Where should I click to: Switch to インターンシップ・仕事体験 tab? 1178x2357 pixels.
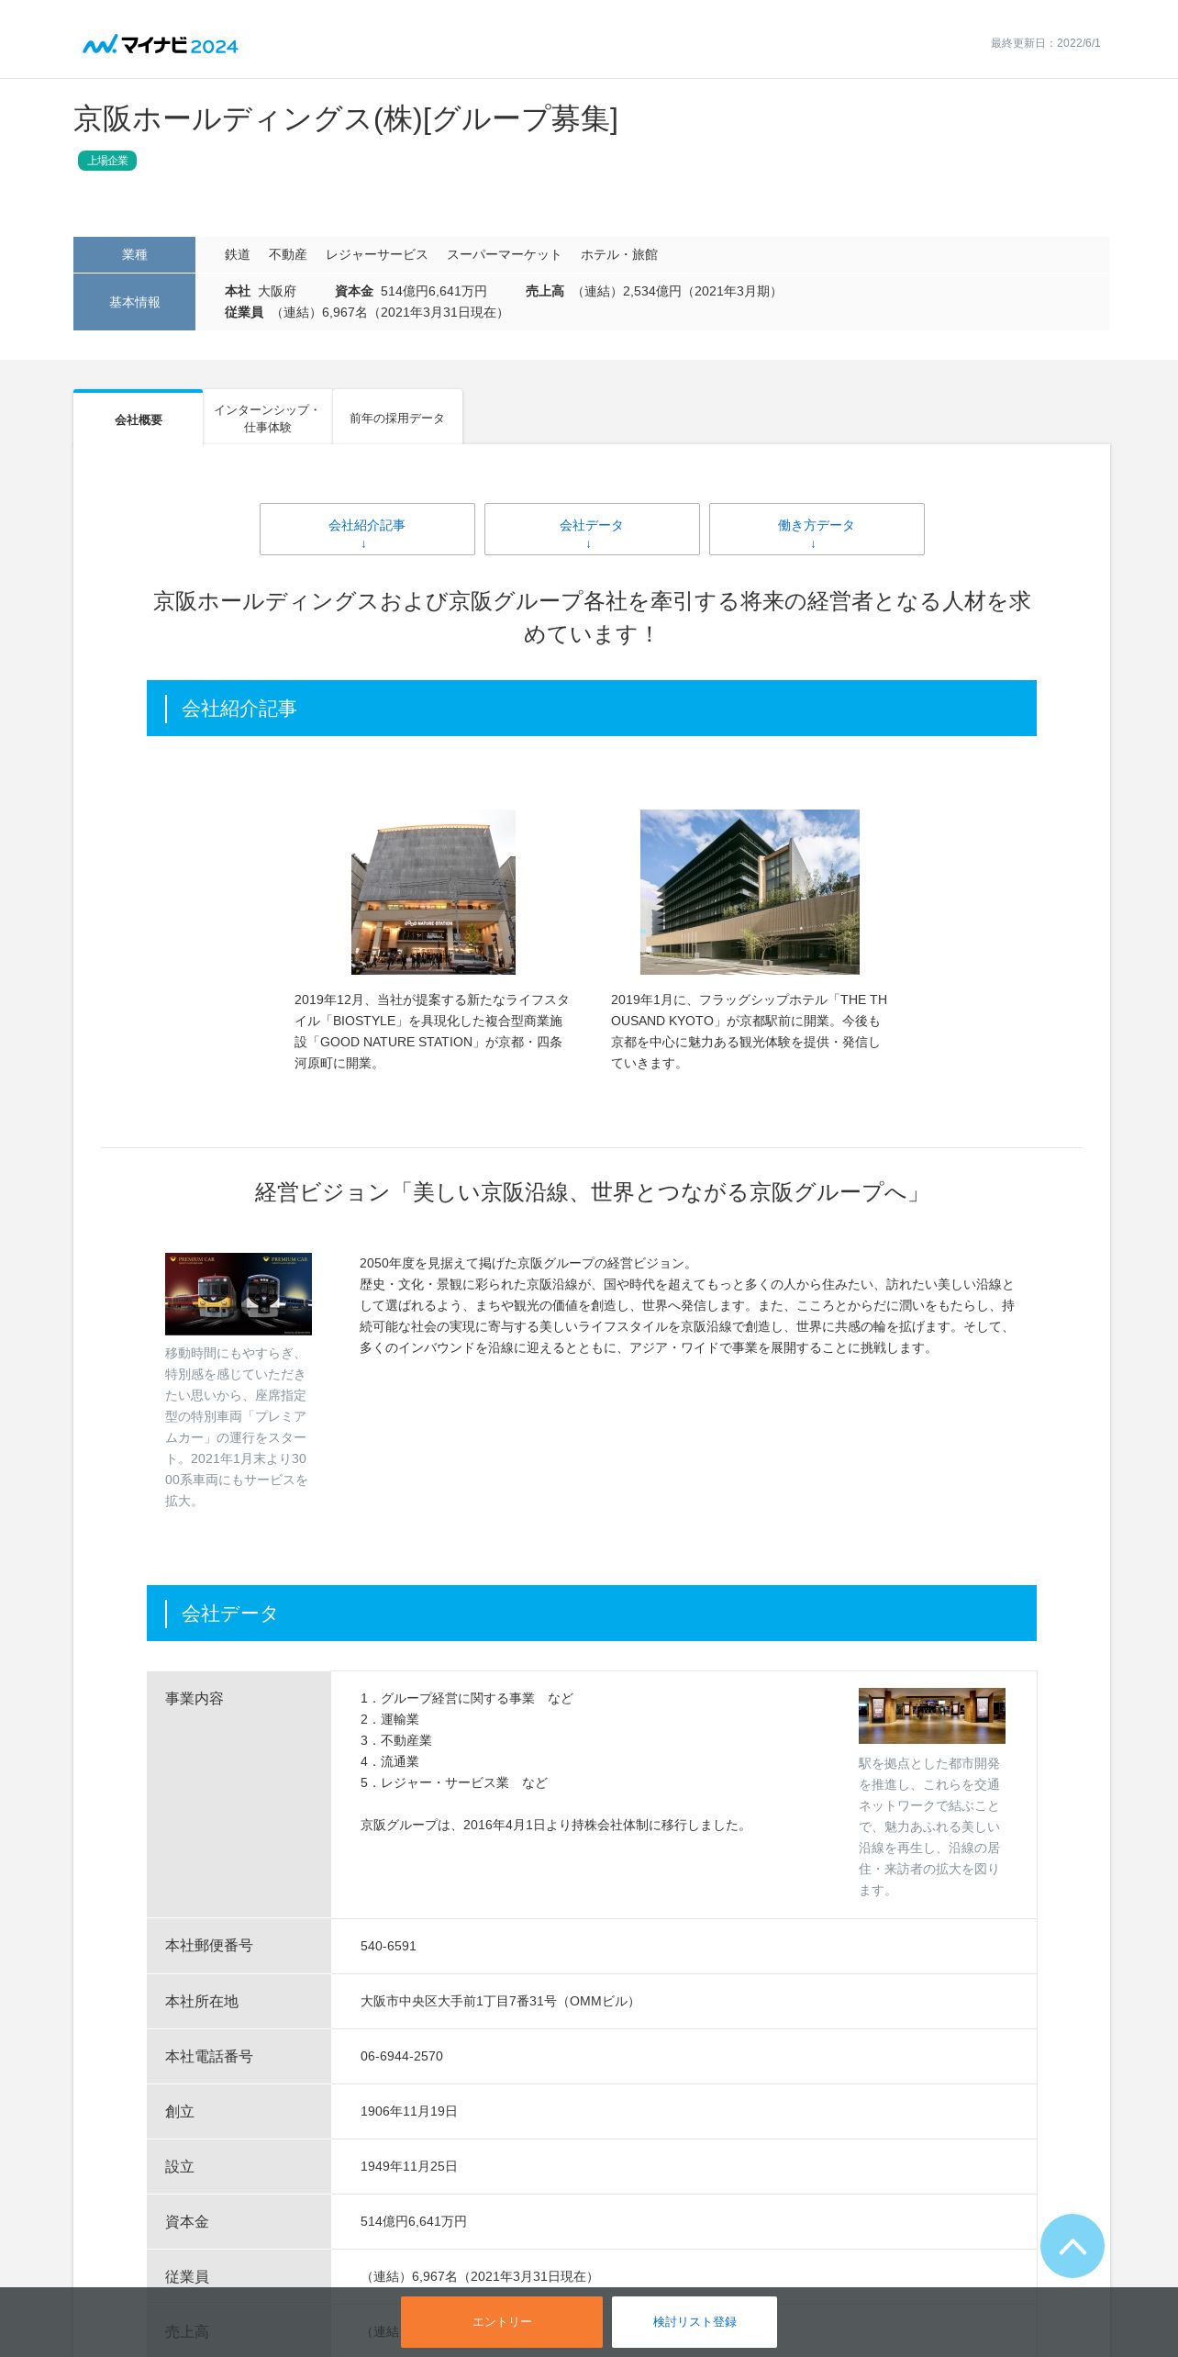[x=267, y=419]
